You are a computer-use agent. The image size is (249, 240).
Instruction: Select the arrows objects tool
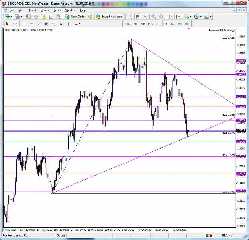click(76, 24)
